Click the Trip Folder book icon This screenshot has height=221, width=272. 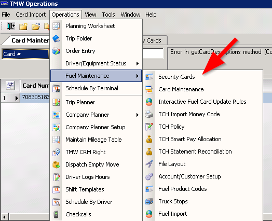56,38
